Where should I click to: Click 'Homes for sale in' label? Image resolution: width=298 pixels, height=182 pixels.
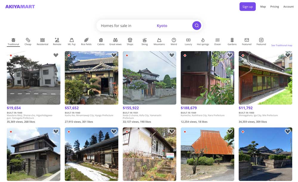tap(116, 26)
